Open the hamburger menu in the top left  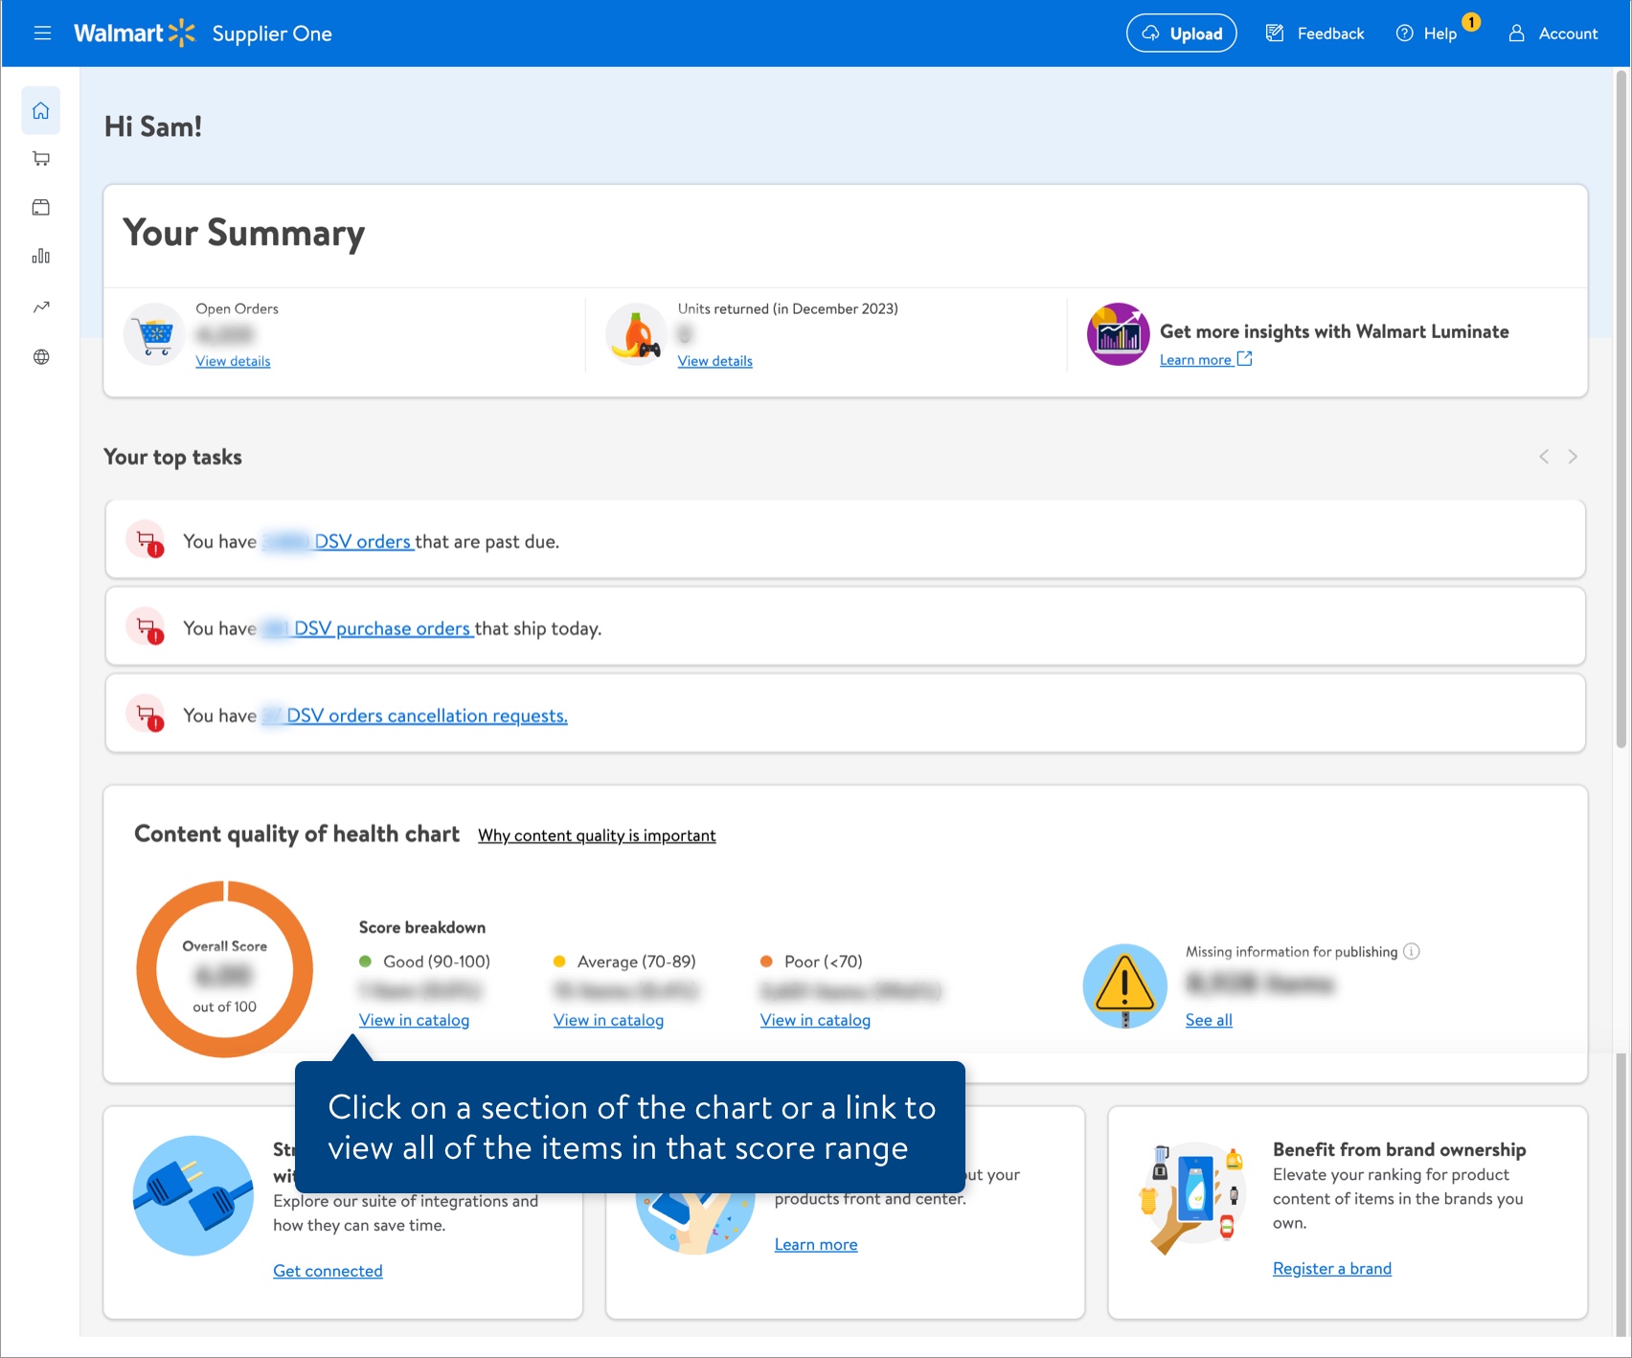pyautogui.click(x=42, y=32)
